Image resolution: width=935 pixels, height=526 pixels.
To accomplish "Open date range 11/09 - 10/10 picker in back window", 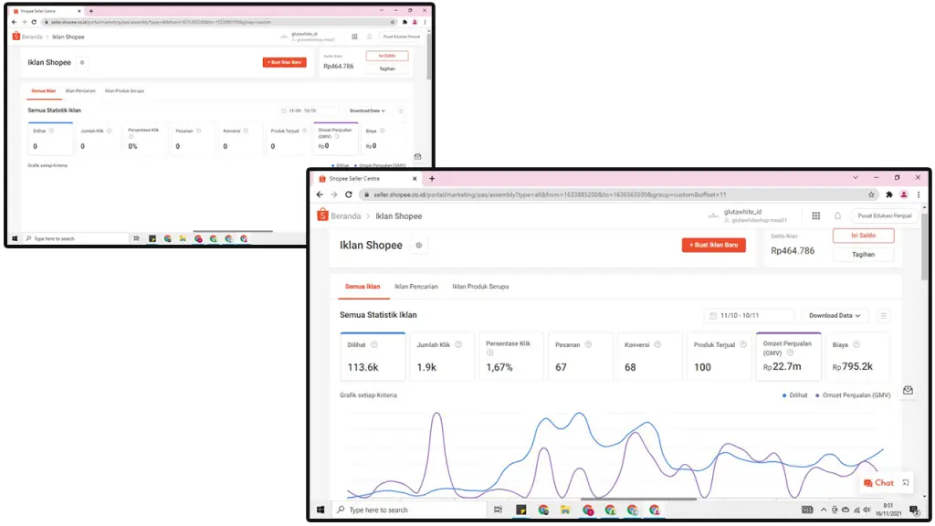I will [309, 110].
